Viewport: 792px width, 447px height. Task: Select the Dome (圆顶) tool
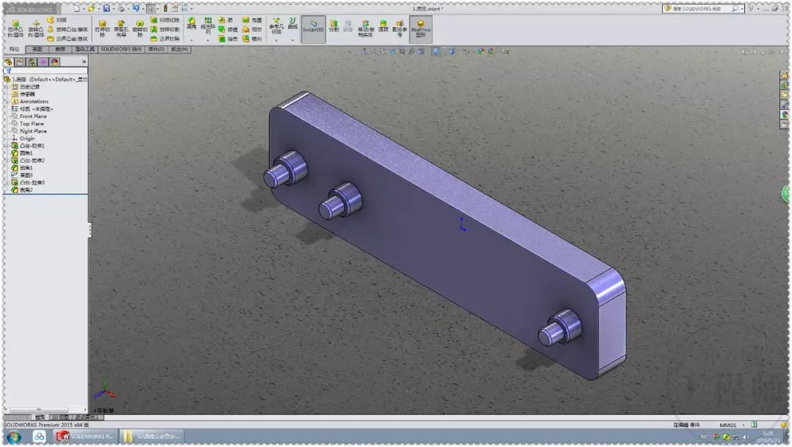tap(384, 26)
